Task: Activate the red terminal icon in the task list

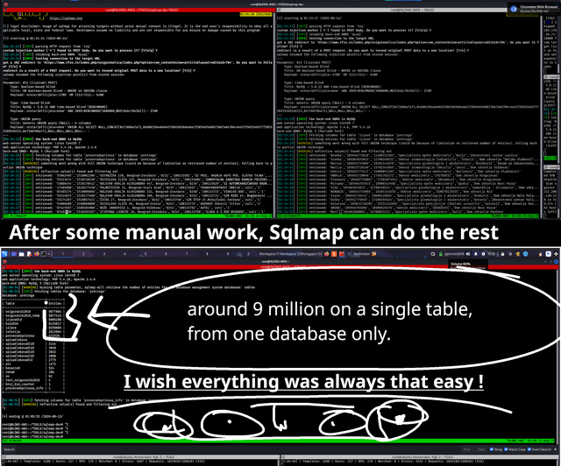Action: point(342,254)
